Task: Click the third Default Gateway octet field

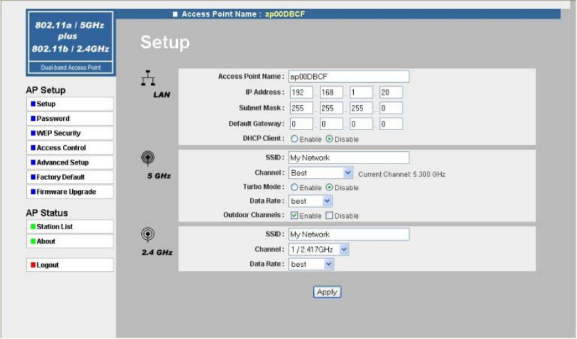Action: [x=361, y=124]
